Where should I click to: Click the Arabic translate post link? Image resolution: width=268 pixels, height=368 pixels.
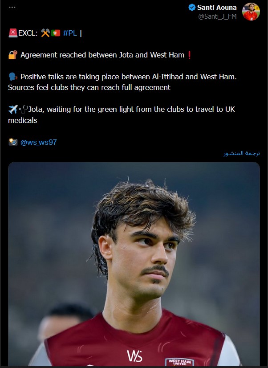tap(241, 153)
